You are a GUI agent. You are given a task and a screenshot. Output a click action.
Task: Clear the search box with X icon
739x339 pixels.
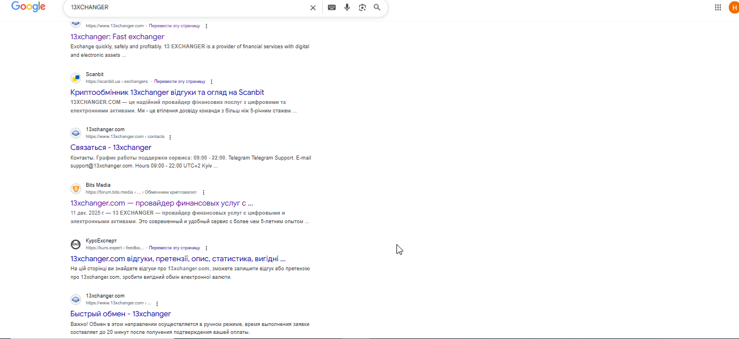[313, 7]
